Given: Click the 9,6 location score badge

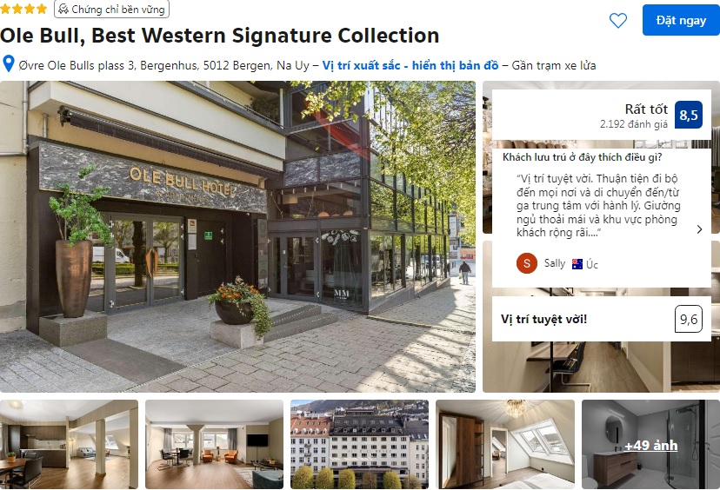Looking at the screenshot, I should click(x=689, y=319).
